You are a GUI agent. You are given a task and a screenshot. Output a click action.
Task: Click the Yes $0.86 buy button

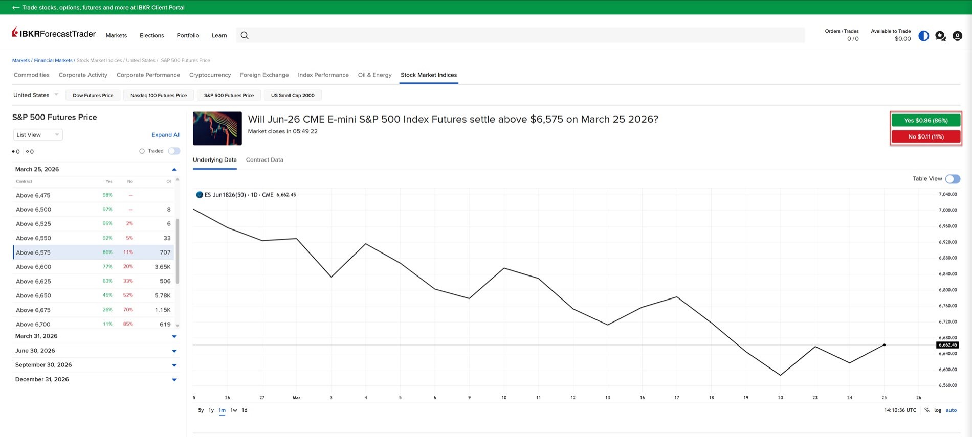tap(925, 121)
